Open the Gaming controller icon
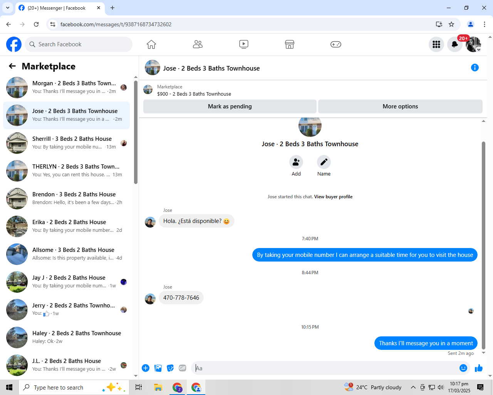The width and height of the screenshot is (493, 395). [x=336, y=44]
